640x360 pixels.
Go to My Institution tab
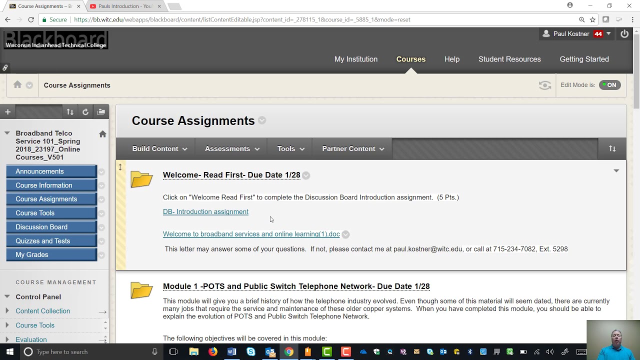356,59
